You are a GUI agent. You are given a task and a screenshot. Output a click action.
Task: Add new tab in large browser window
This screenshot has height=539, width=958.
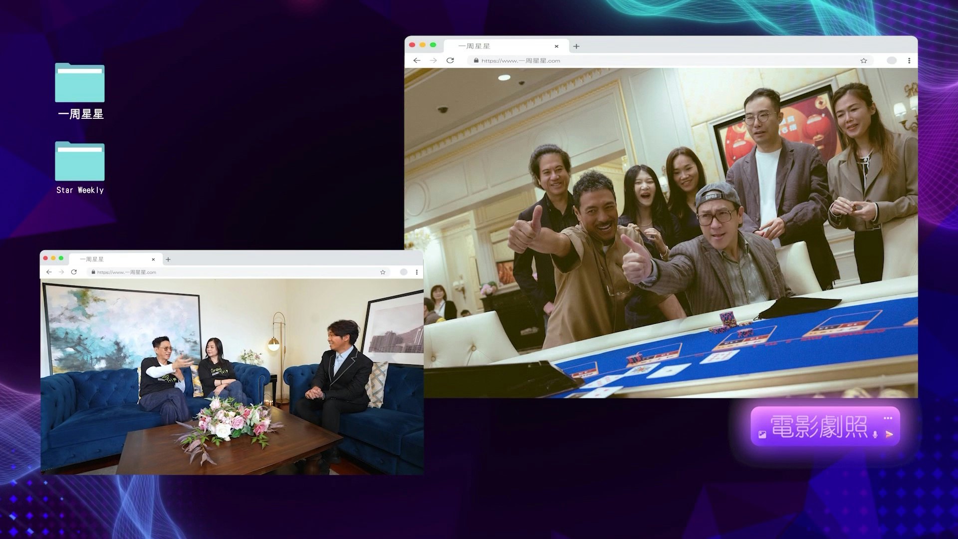(576, 46)
